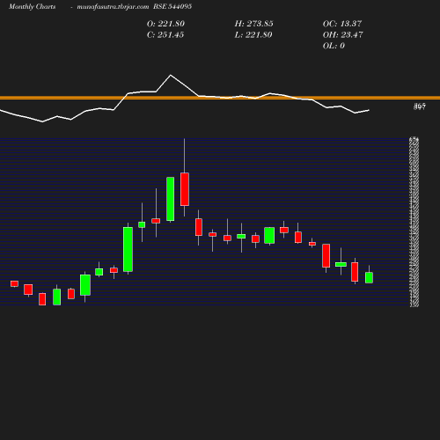The width and height of the screenshot is (440, 440).
Task: Click the price scale axis of the candlestick chart
Action: pos(414,223)
